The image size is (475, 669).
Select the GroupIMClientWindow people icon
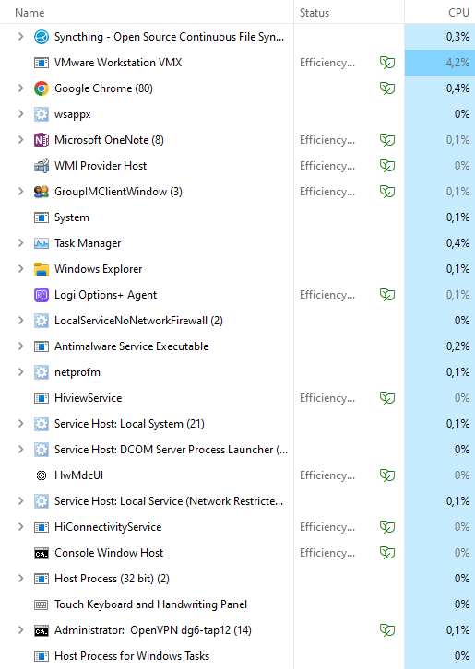click(x=41, y=192)
